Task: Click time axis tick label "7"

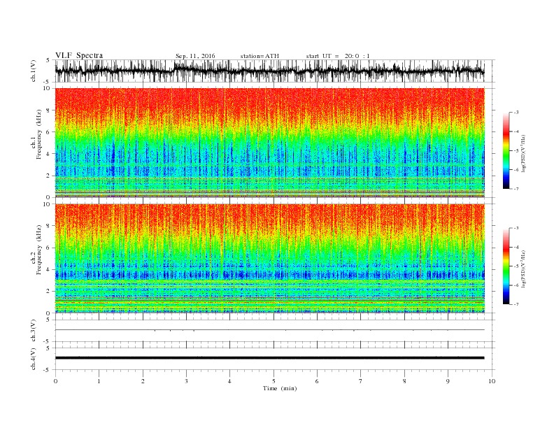Action: pos(360,381)
